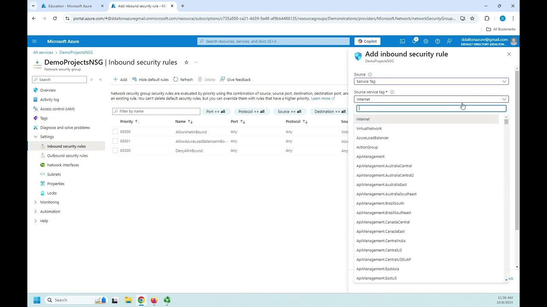Select checkbox for rule 65500
547x307 pixels.
(x=115, y=151)
